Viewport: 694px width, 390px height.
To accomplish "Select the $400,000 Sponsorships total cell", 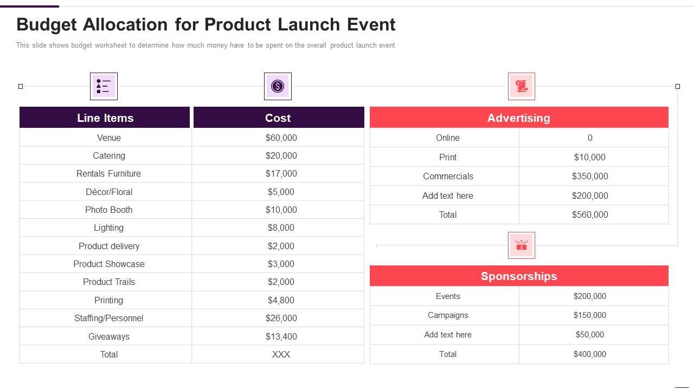I will [x=590, y=354].
